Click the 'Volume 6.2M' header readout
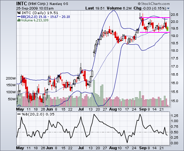This screenshot has height=151, width=184. (119, 8)
